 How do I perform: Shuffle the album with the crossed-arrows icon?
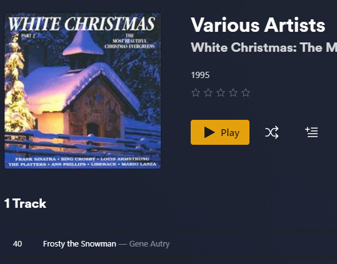click(x=272, y=132)
